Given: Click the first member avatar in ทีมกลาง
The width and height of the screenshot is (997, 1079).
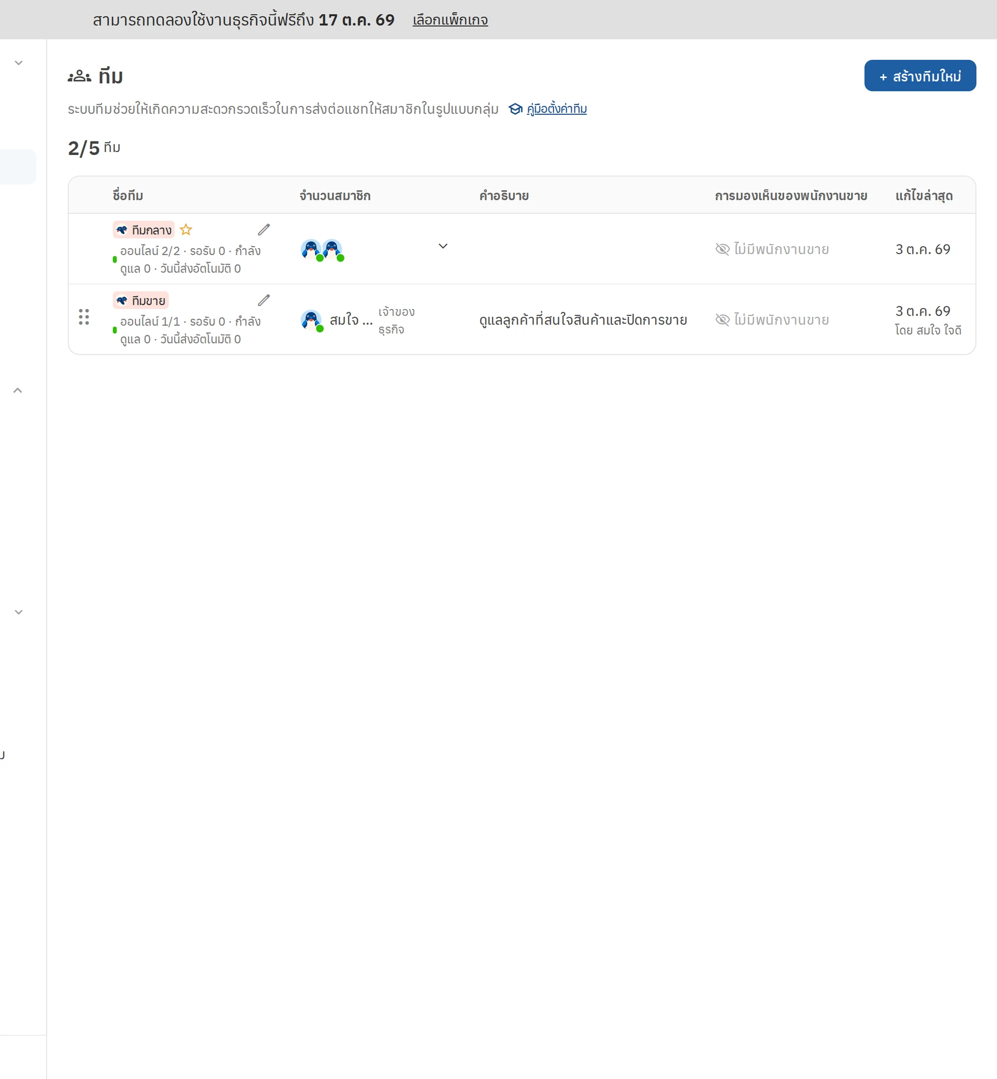Looking at the screenshot, I should tap(311, 249).
